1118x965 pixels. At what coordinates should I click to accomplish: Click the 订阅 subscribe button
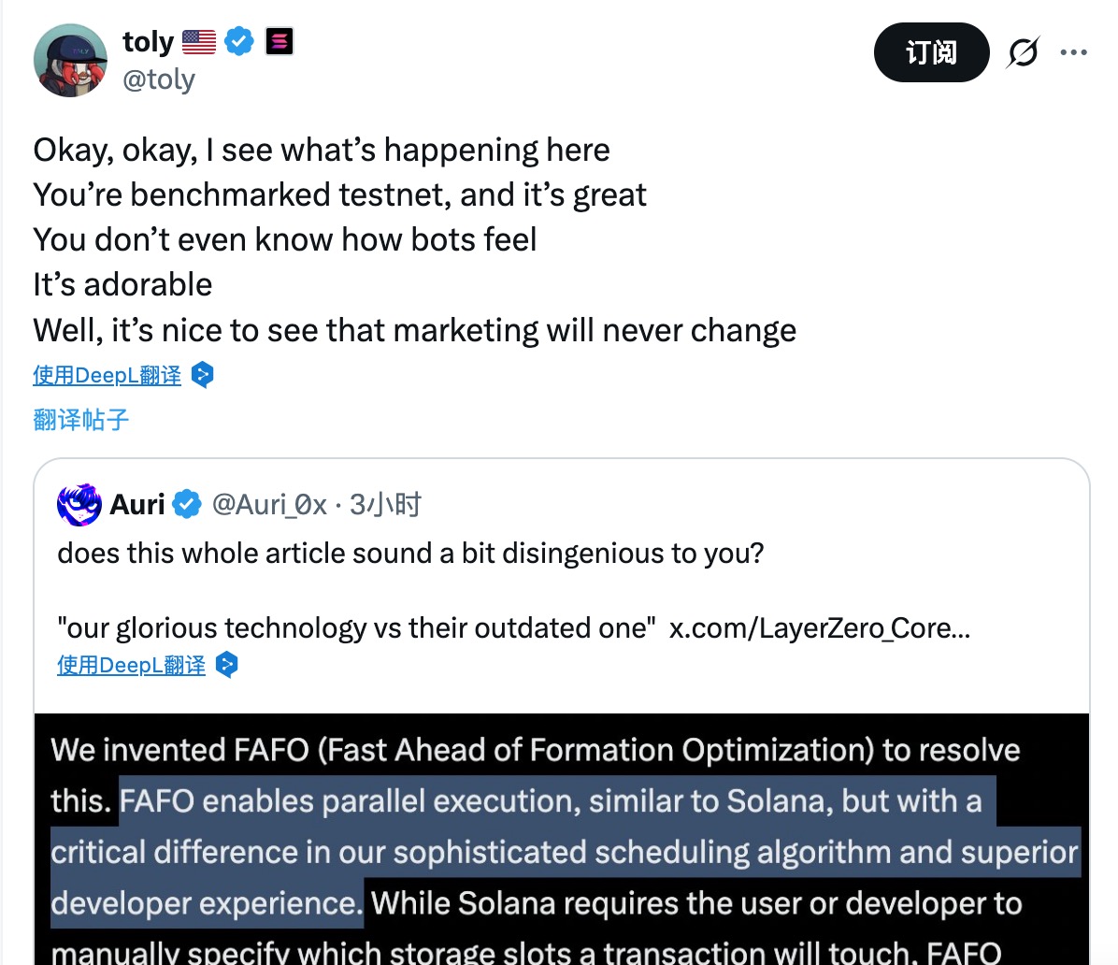931,52
